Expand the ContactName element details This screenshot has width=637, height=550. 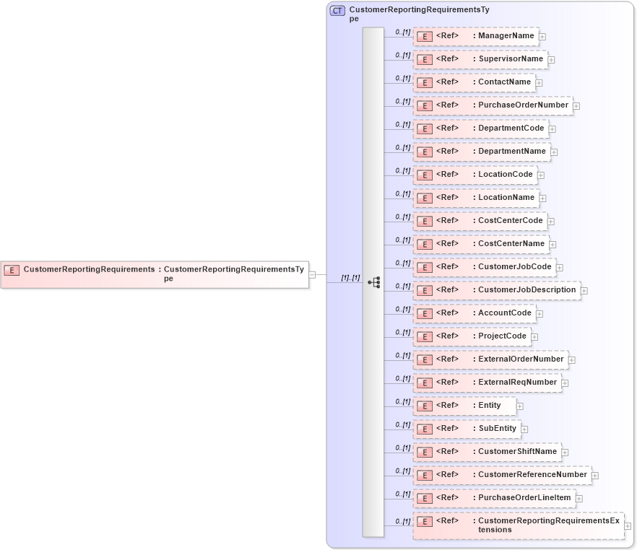[x=539, y=82]
